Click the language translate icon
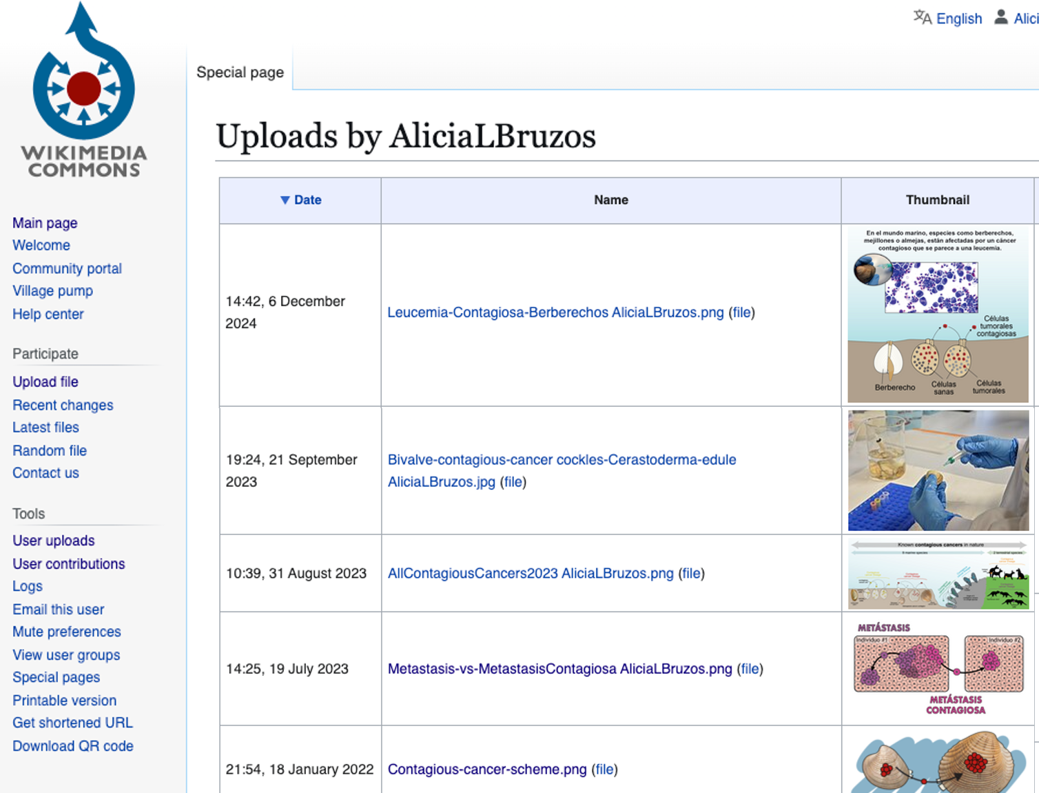The width and height of the screenshot is (1039, 793). [923, 18]
